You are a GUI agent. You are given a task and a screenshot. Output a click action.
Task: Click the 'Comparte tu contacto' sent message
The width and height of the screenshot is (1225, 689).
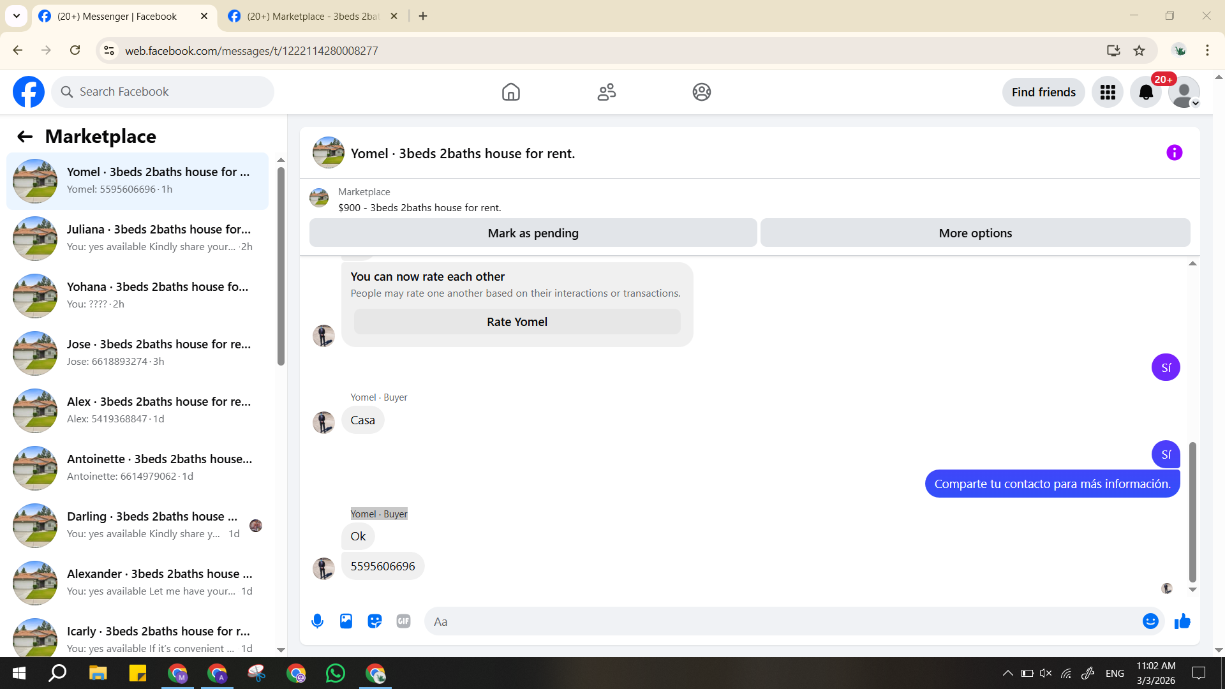pyautogui.click(x=1052, y=484)
